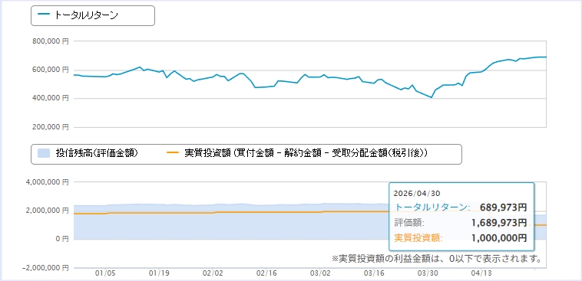The image size is (582, 281).
Task: Click the 2,000,000 円 axis label
Action: click(47, 211)
